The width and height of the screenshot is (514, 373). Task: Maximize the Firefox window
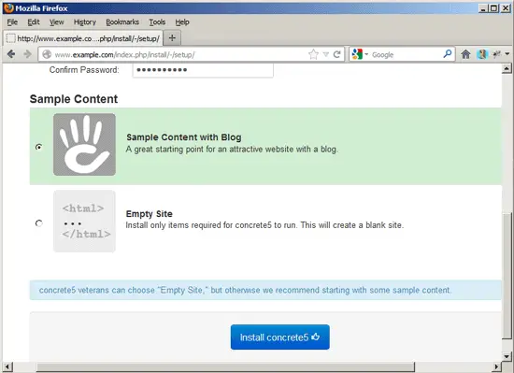pyautogui.click(x=493, y=8)
